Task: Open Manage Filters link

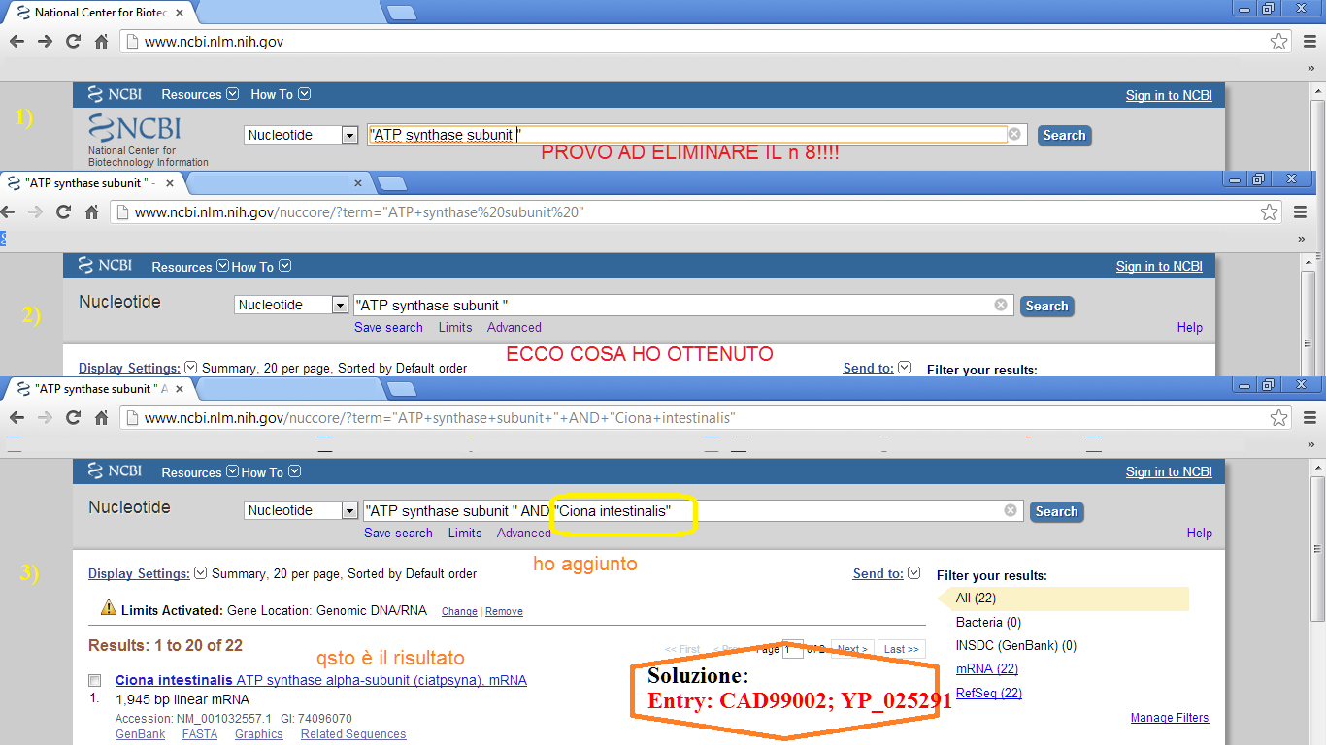Action: (x=1170, y=718)
